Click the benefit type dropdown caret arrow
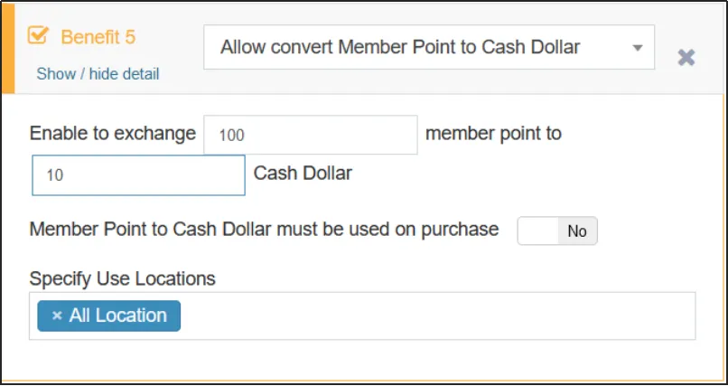Screen dimensions: 728x386 [638, 47]
